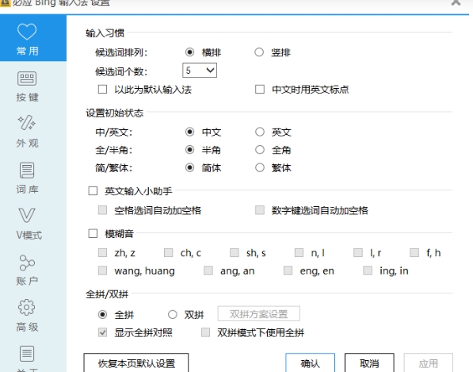The width and height of the screenshot is (473, 372).
Task: Open the 常用 heart icon section
Action: click(27, 32)
